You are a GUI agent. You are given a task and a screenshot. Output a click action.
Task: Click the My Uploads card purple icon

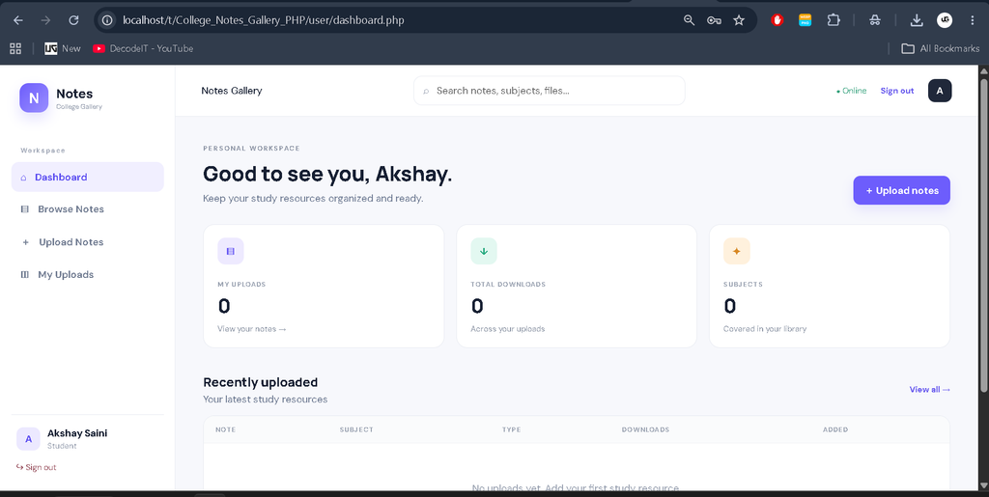(x=230, y=251)
